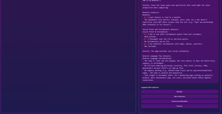The height and width of the screenshot is (114, 222).
Task: Click 'None present.' text line
Action: 150,37
